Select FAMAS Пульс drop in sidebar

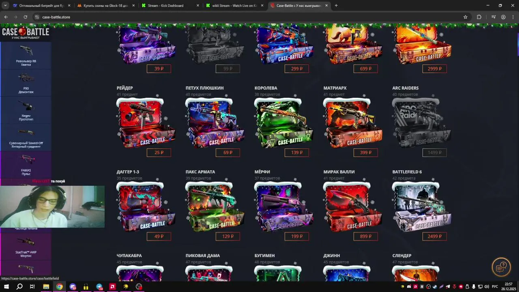pos(26,164)
